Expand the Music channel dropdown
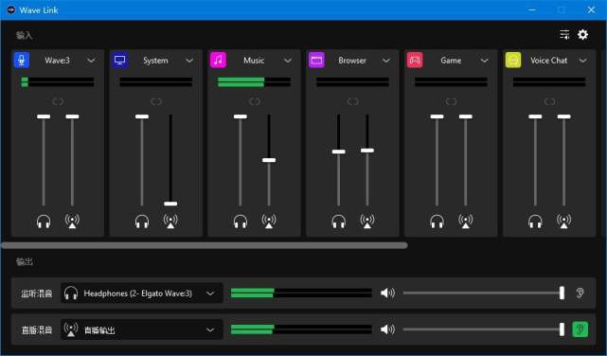This screenshot has width=607, height=356. [288, 61]
